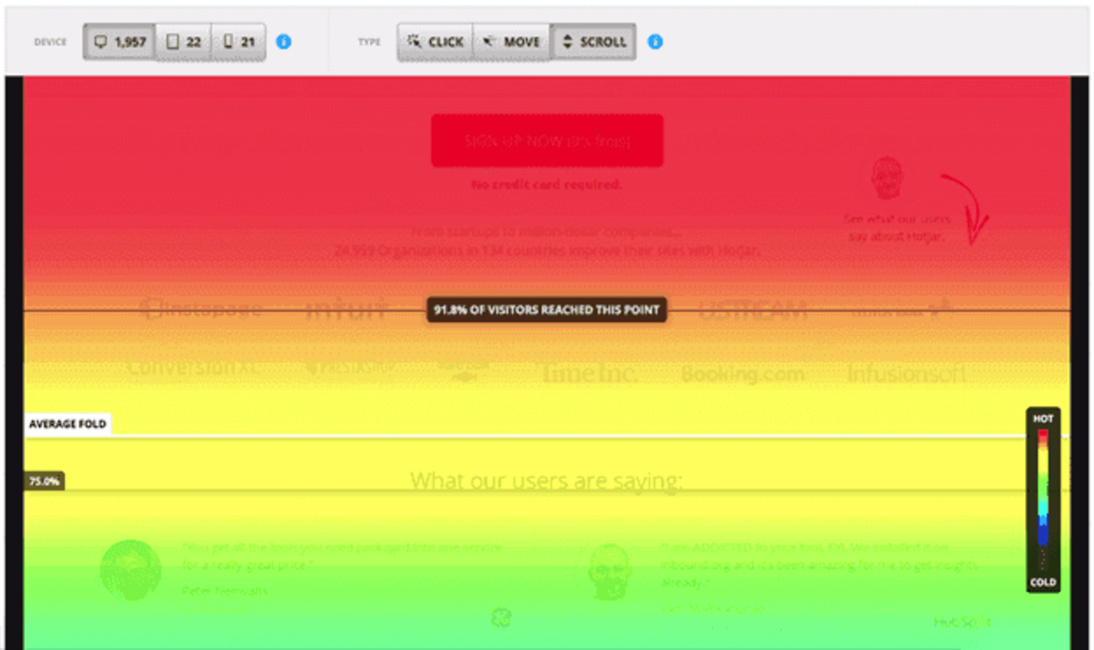The width and height of the screenshot is (1094, 650).
Task: Switch heatmap type to Move
Action: [511, 42]
